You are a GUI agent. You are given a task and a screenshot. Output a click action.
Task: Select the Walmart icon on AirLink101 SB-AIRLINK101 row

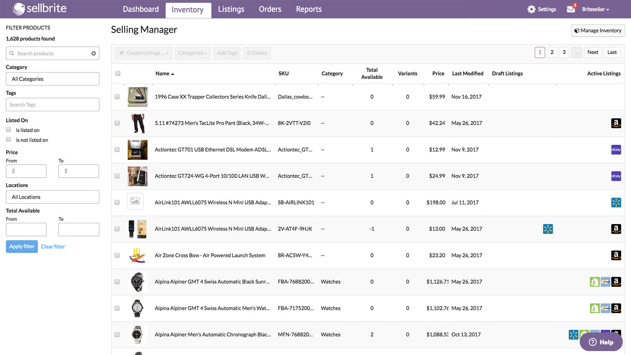[x=616, y=202]
